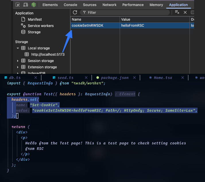Click the ': Element' inlay type hint
Screen dimensions: 205x182
[125, 94]
